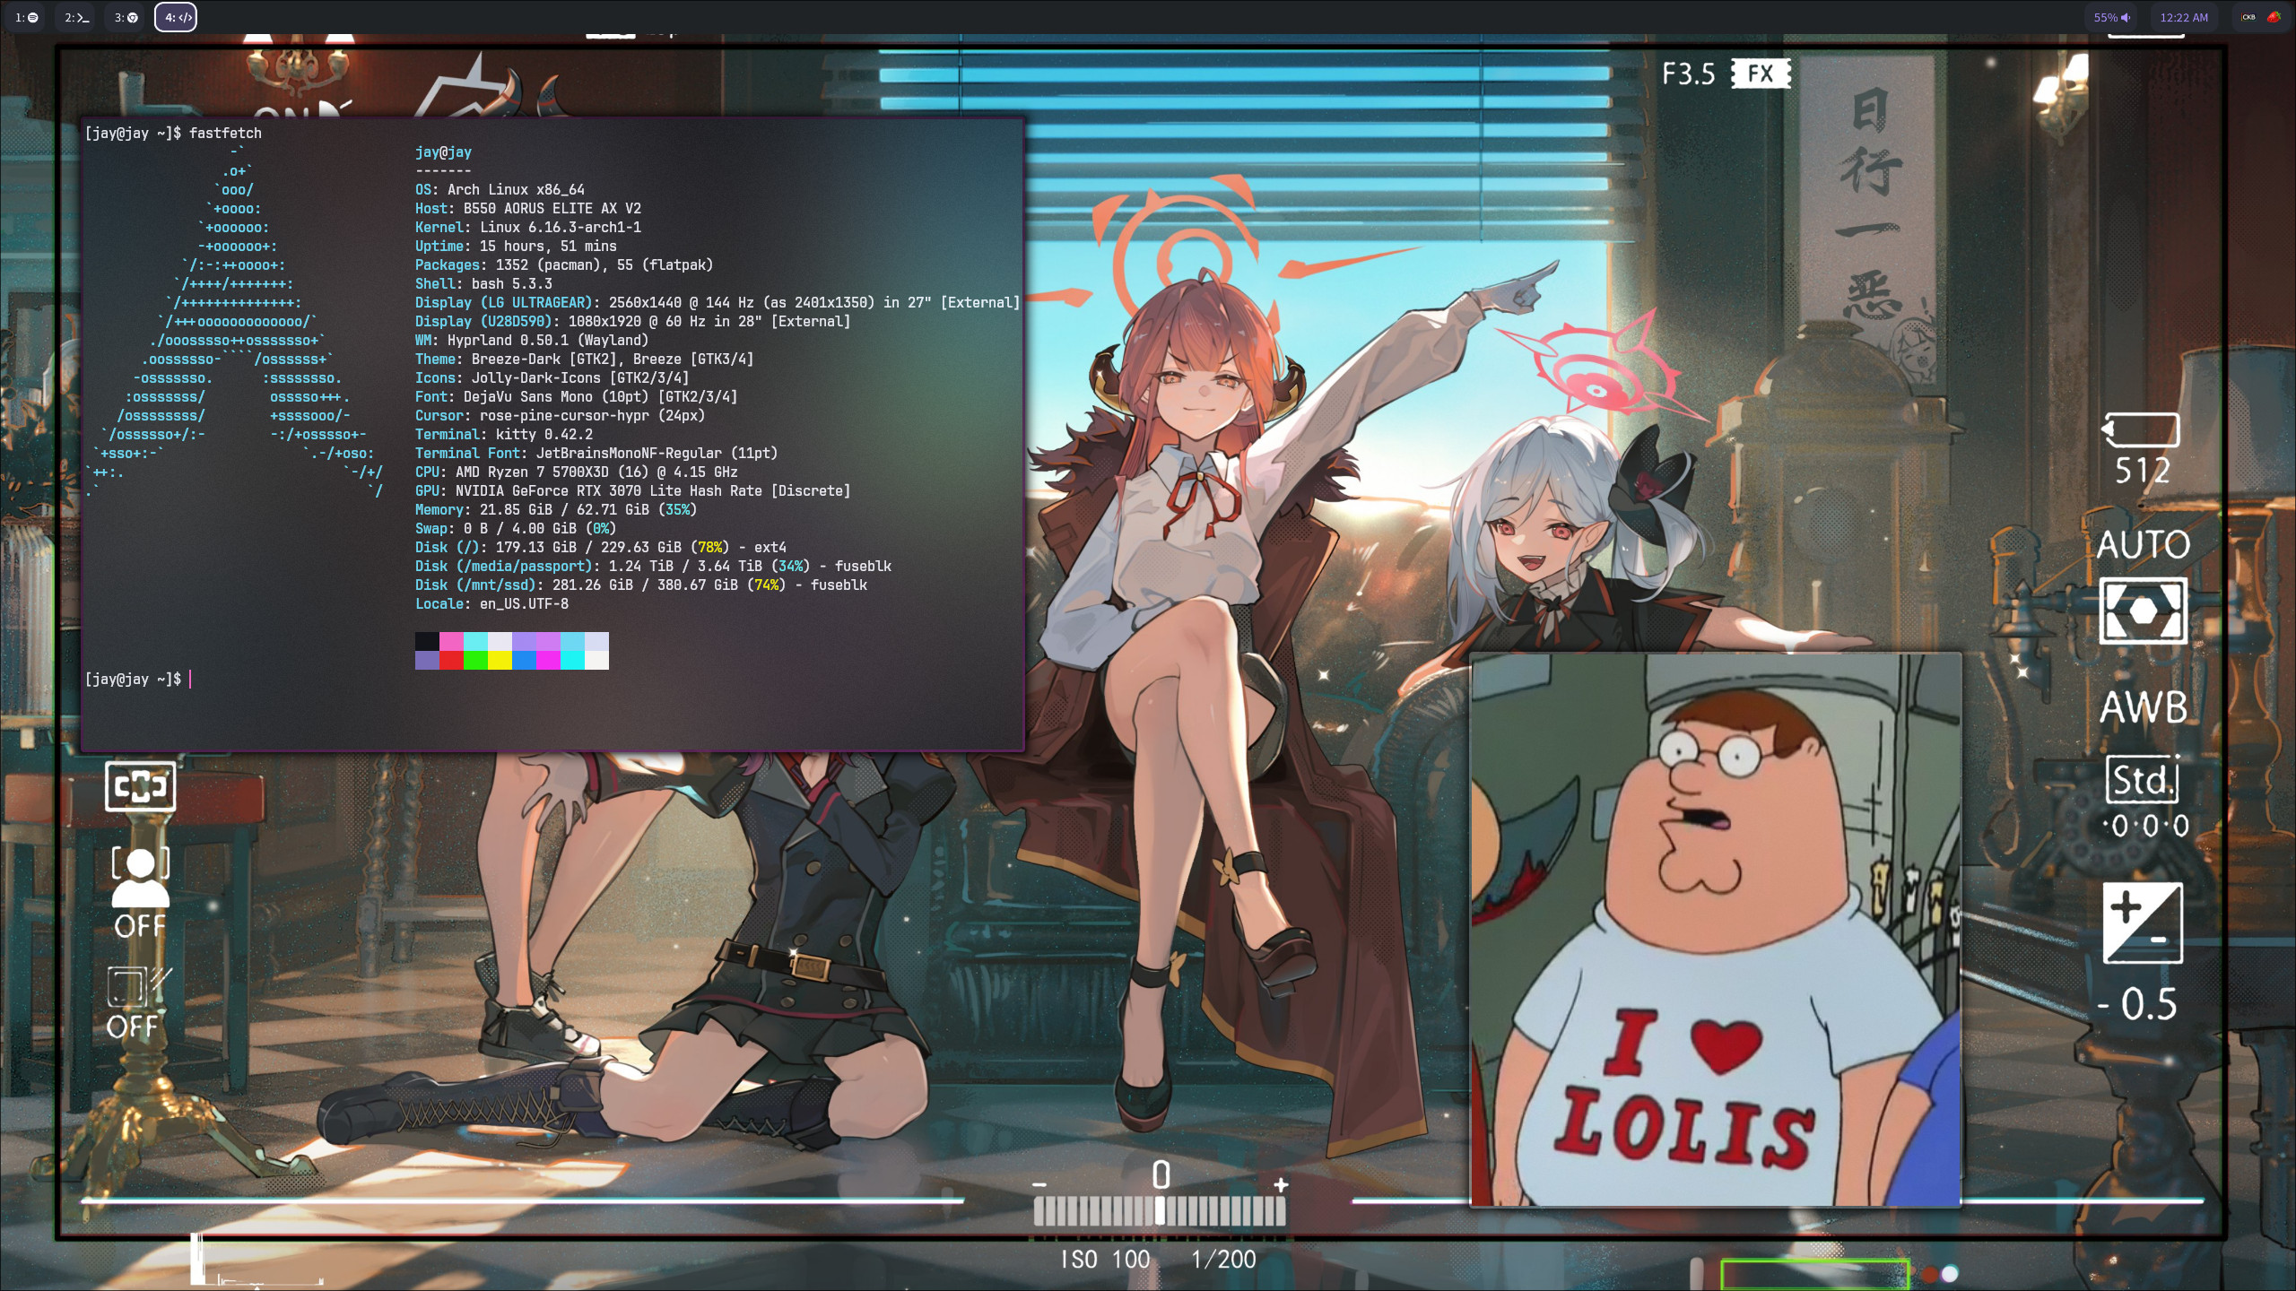This screenshot has width=2296, height=1291.
Task: Click 'Disk (/mnt/ssd)' line
Action: click(641, 585)
